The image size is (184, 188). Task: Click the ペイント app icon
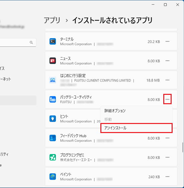pyautogui.click(x=53, y=177)
